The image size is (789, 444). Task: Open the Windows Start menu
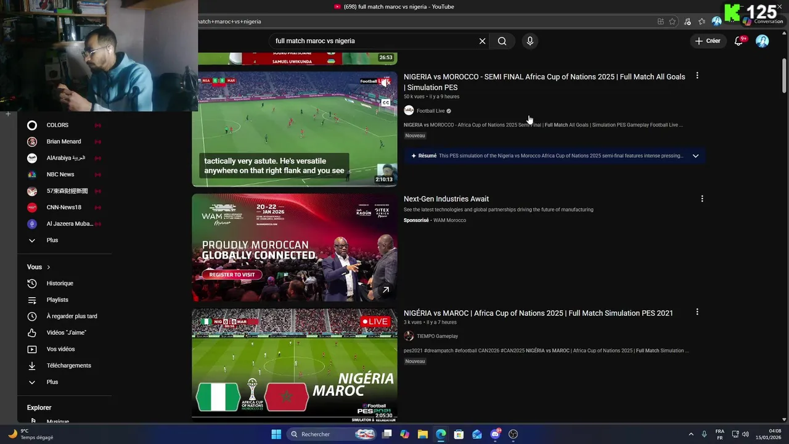click(276, 434)
